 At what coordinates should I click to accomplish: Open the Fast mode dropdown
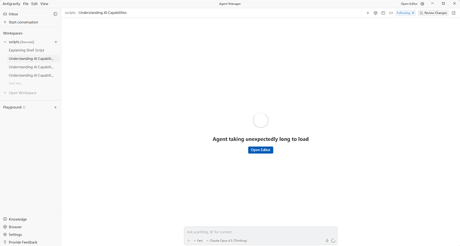pos(198,241)
